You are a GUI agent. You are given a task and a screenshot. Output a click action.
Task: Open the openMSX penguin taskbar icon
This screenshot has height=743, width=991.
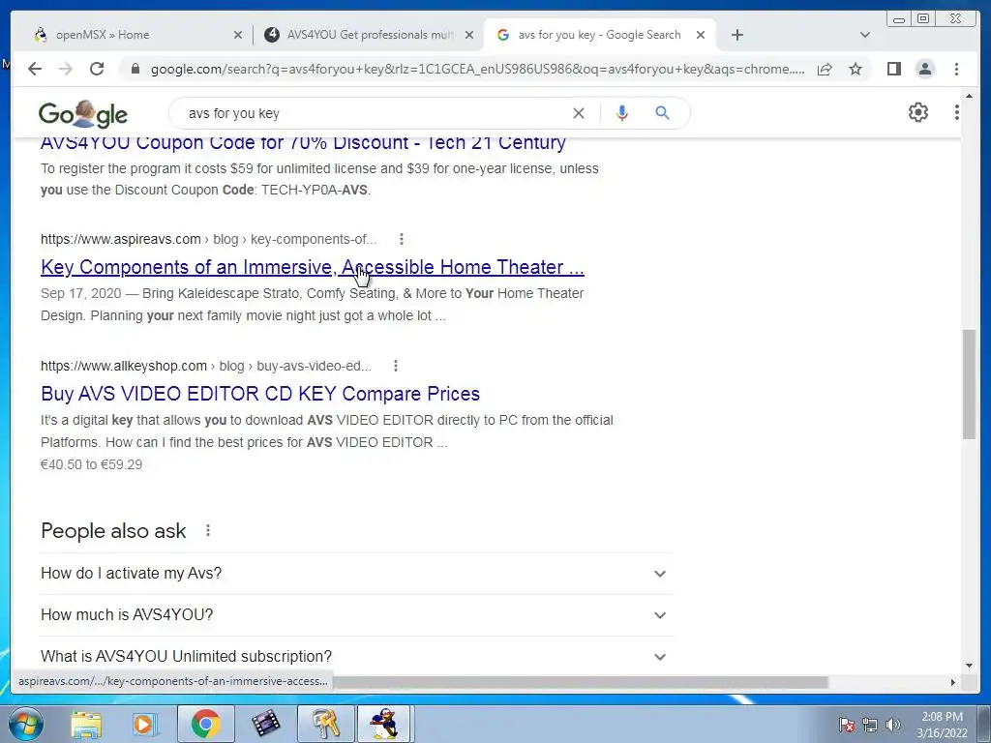385,724
